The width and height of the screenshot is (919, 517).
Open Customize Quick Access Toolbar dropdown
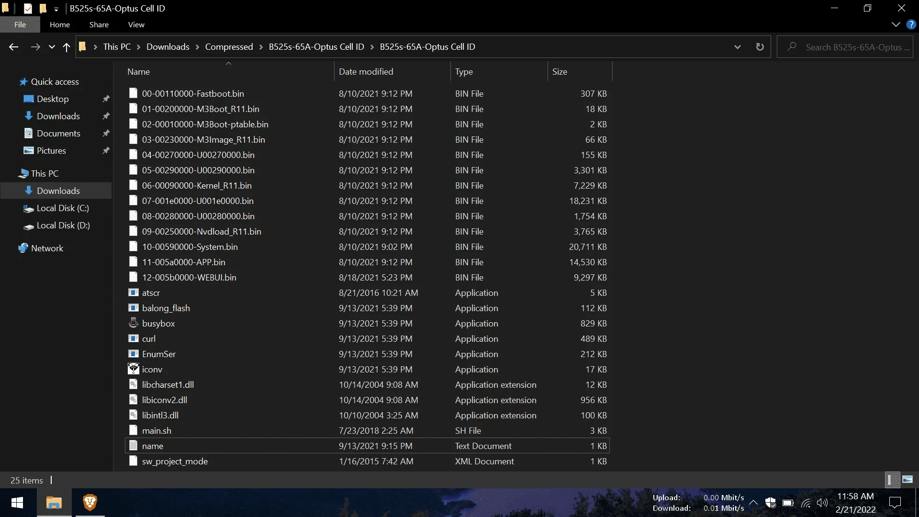pyautogui.click(x=56, y=9)
